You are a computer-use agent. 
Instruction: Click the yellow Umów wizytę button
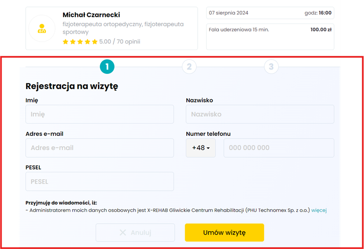224,233
